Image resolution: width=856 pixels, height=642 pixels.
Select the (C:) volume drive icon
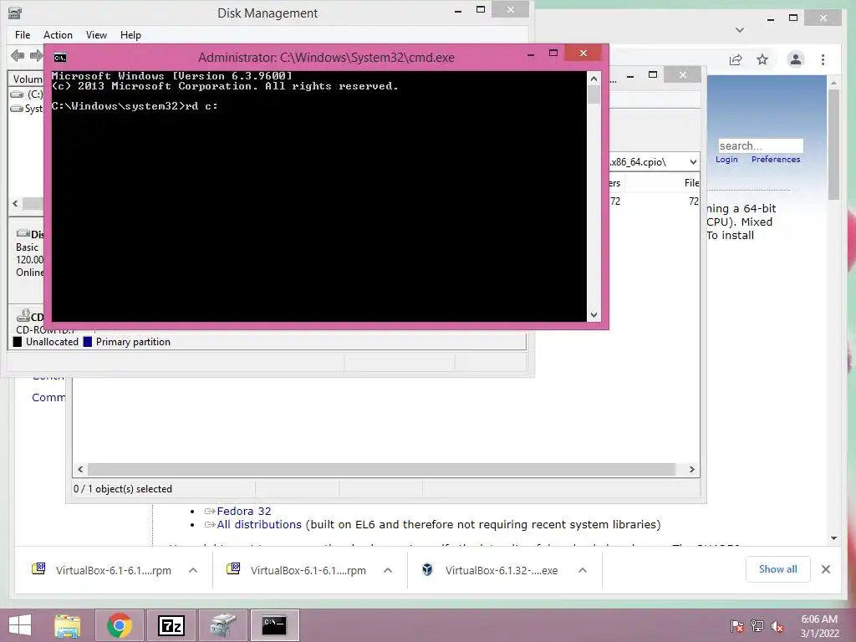click(x=17, y=94)
